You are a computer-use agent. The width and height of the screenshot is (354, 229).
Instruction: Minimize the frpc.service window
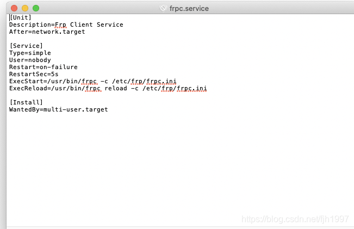click(x=25, y=8)
